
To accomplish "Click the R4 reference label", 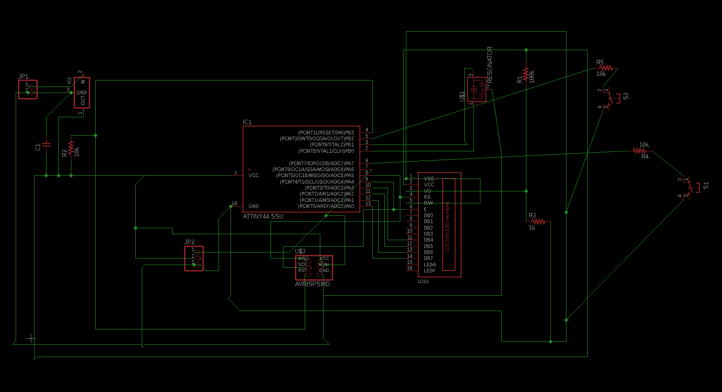I will pyautogui.click(x=645, y=156).
